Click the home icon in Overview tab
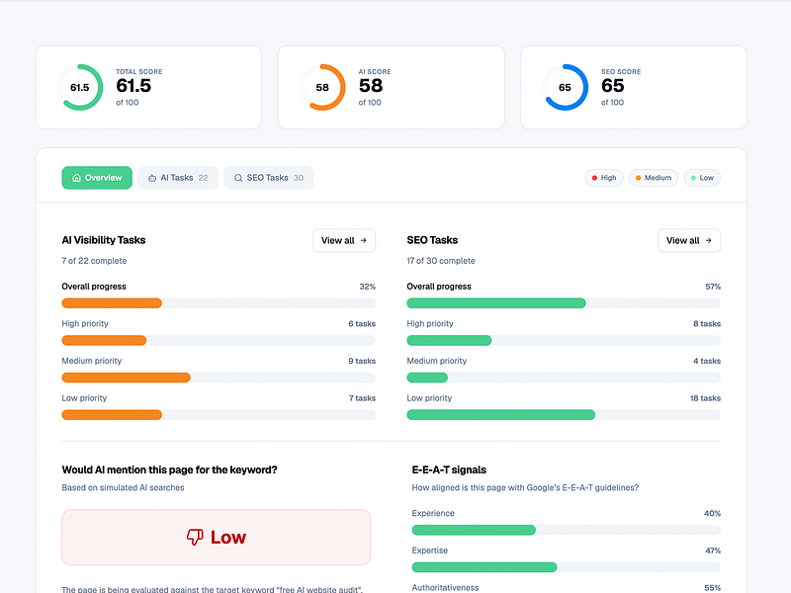Image resolution: width=791 pixels, height=593 pixels. point(77,178)
